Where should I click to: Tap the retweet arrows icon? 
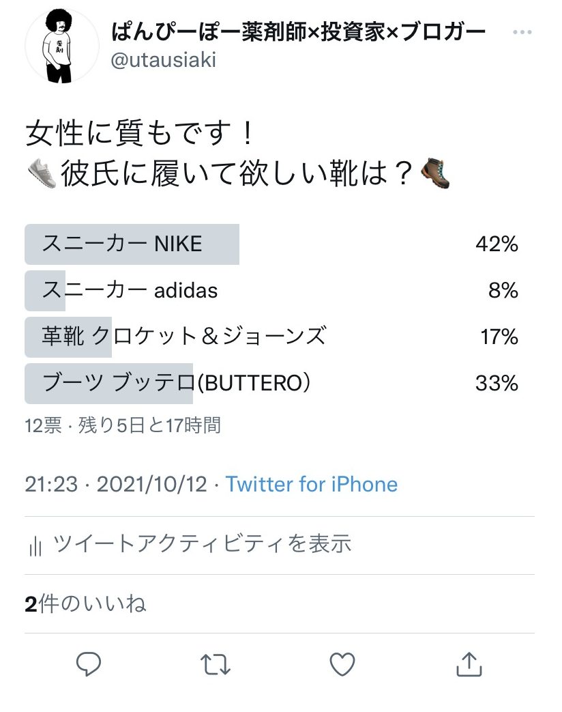[x=216, y=664]
